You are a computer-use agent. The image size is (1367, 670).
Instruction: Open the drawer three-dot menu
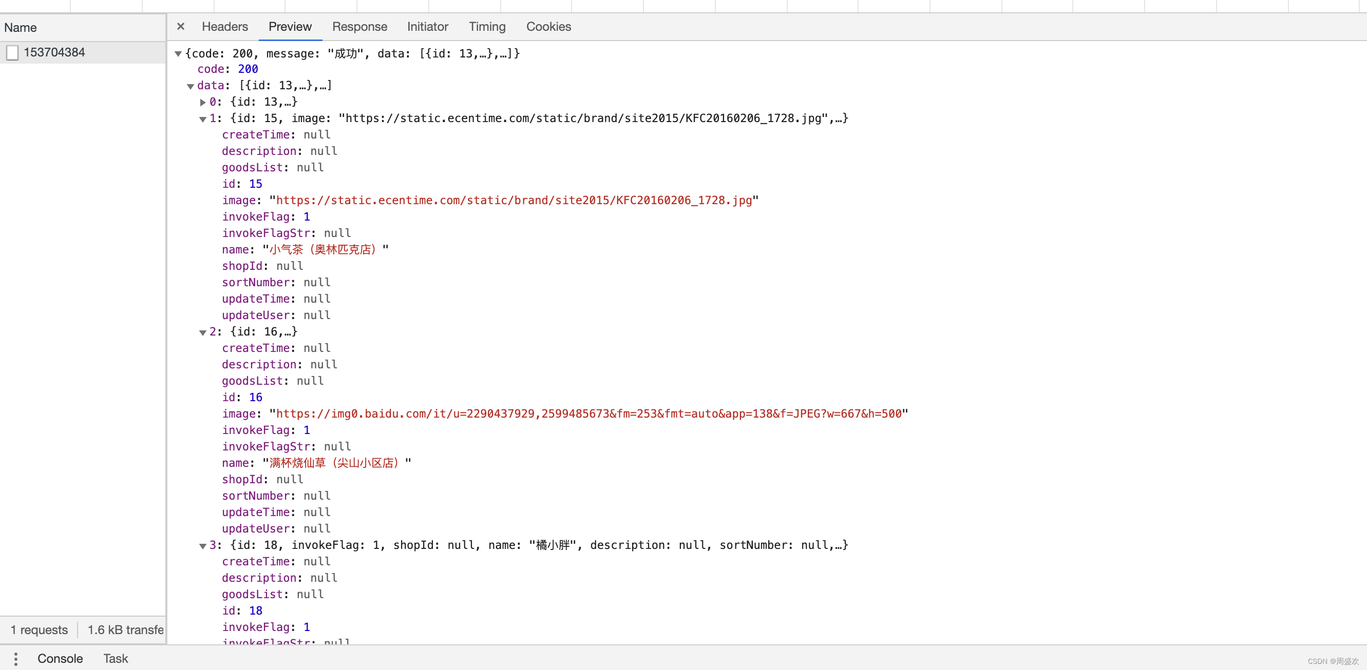tap(16, 659)
